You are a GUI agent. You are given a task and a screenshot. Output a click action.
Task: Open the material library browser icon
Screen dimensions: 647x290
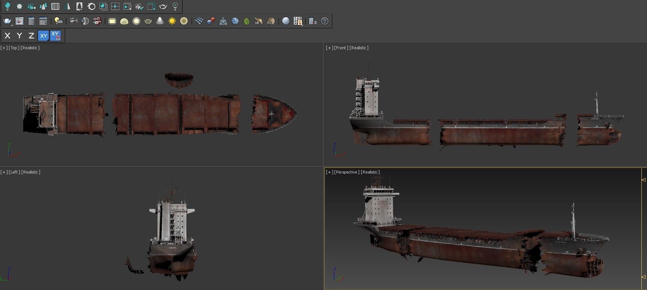point(298,21)
